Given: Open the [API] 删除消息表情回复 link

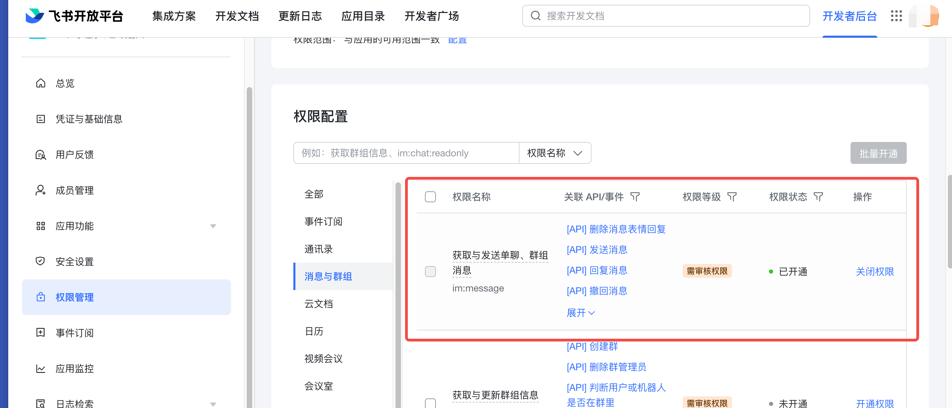Looking at the screenshot, I should (616, 229).
